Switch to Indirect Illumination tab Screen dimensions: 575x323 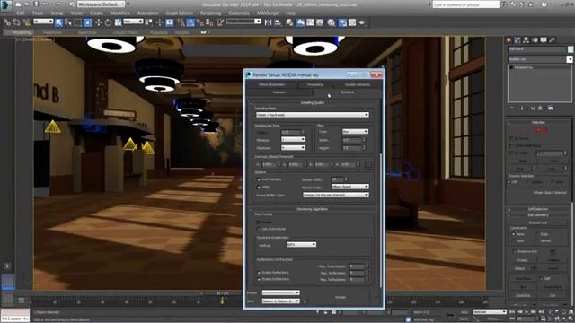click(271, 84)
